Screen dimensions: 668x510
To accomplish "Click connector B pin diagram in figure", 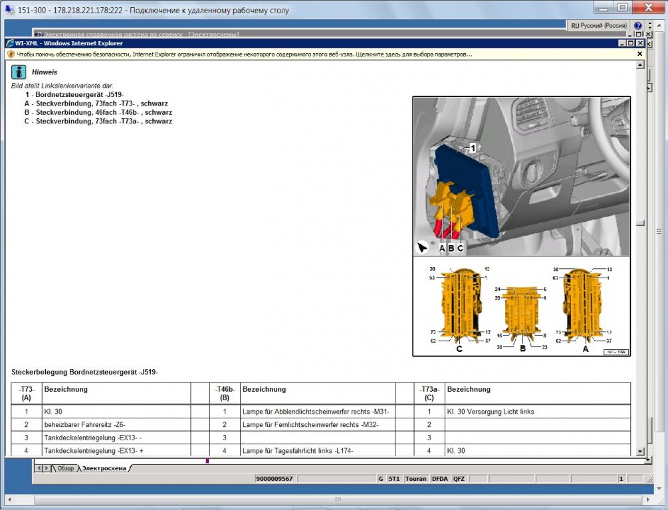I will [x=522, y=319].
